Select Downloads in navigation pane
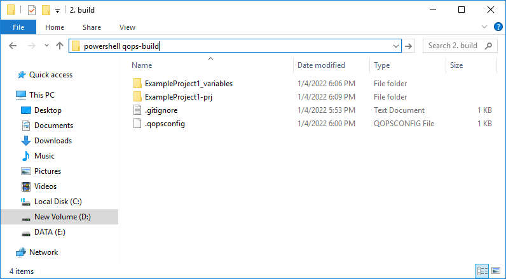 point(53,141)
